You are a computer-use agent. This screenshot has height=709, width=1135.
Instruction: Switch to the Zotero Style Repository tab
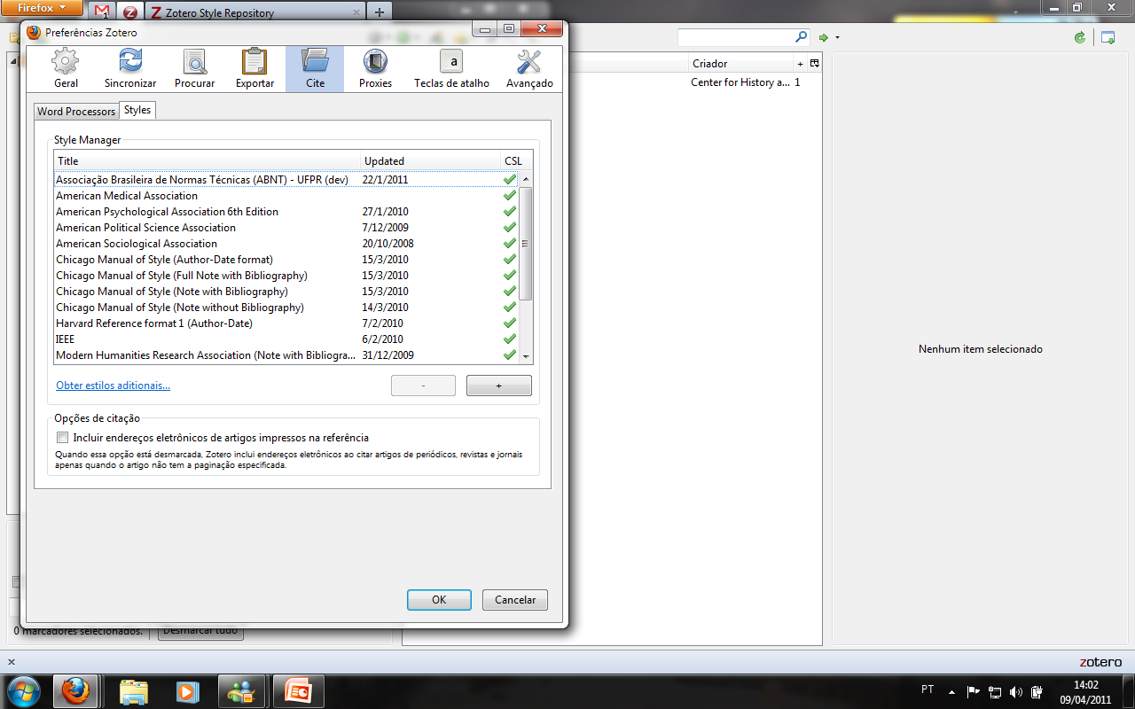click(x=256, y=12)
